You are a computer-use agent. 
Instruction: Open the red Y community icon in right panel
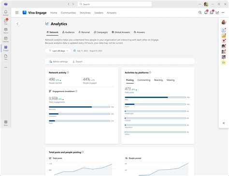(x=224, y=41)
